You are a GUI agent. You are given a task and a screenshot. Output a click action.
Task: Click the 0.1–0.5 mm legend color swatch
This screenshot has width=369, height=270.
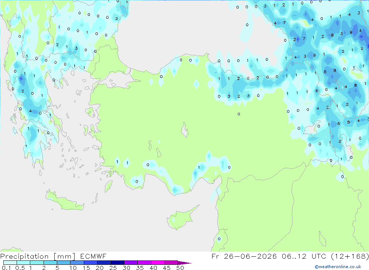click(x=10, y=263)
